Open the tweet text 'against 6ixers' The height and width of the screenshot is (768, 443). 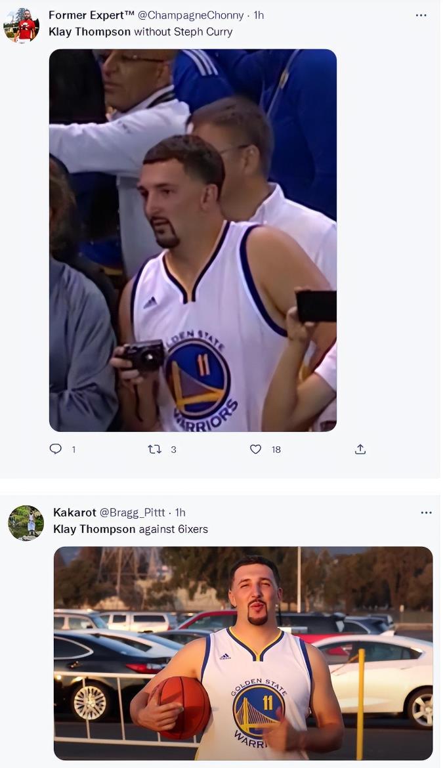[x=173, y=529]
